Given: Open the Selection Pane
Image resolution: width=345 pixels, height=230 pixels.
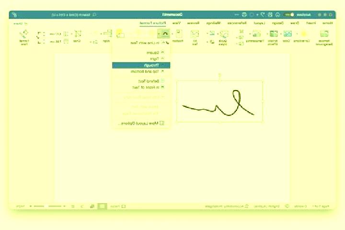Looking at the screenshot, I should (120, 34).
